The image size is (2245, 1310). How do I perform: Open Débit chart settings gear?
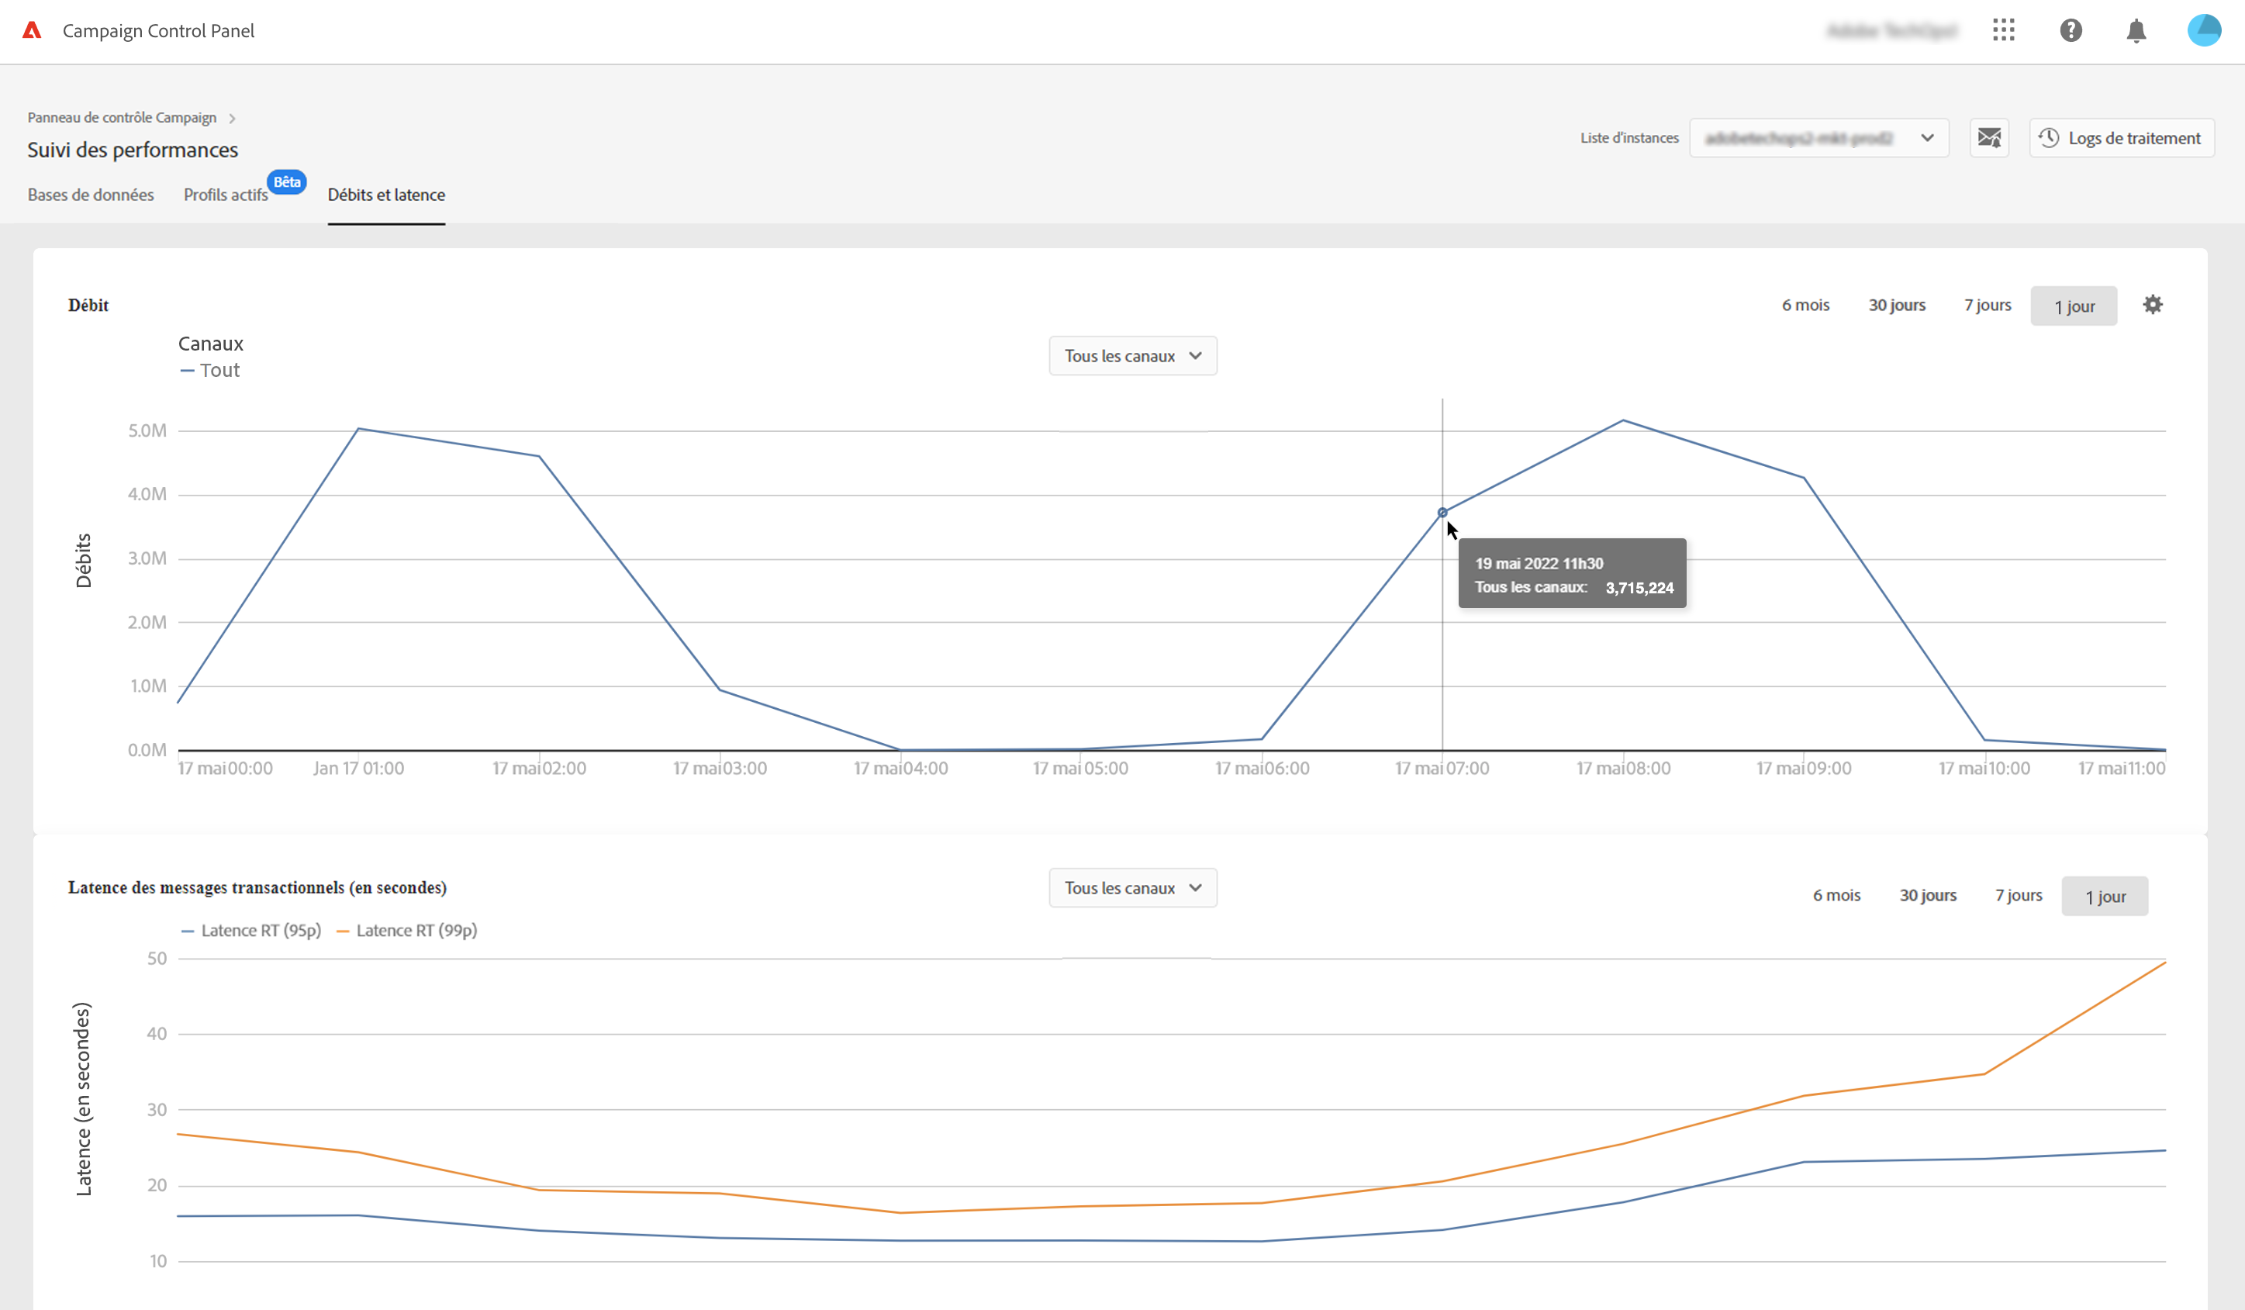(2153, 305)
